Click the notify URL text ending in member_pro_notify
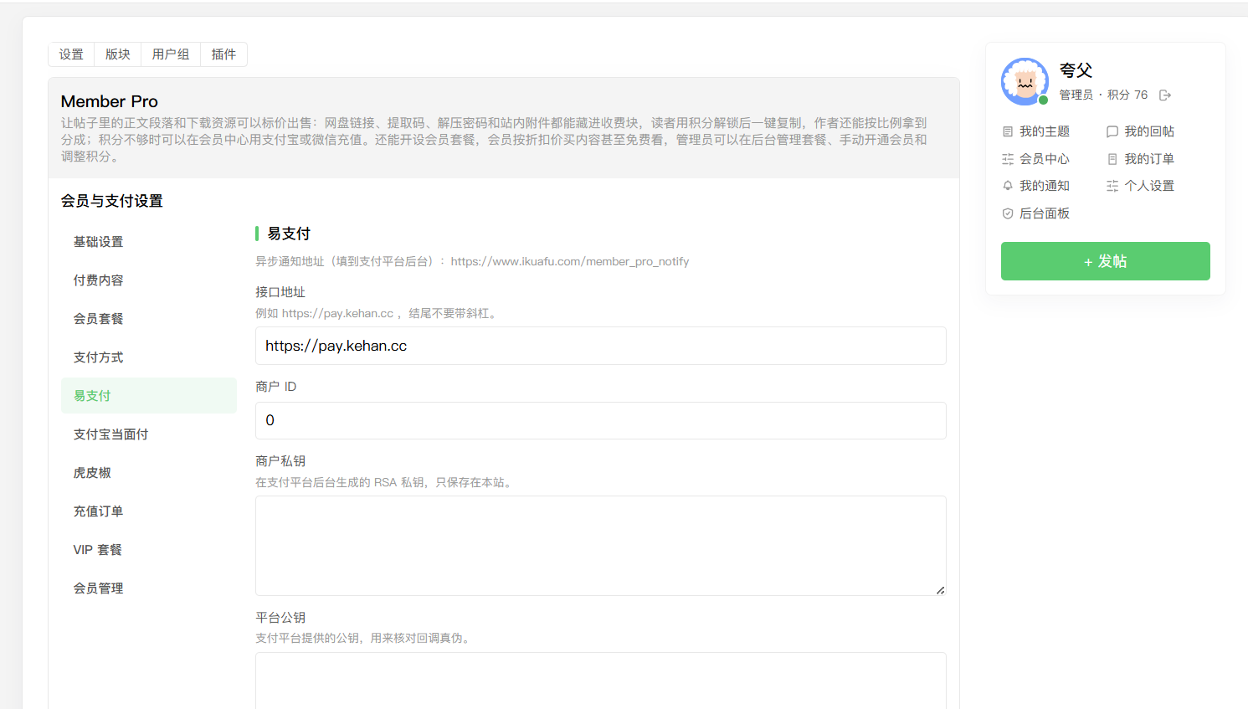1248x709 pixels. point(570,262)
